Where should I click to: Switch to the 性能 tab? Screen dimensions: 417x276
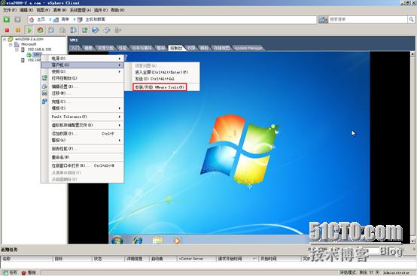click(x=123, y=48)
